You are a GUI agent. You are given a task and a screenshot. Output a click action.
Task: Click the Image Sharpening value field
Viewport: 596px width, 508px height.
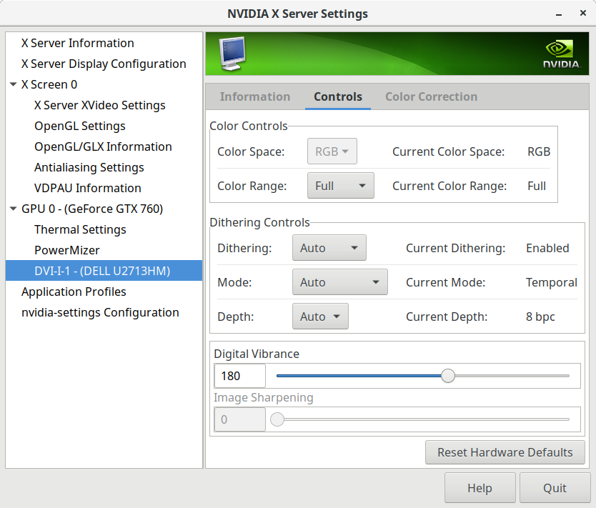(239, 419)
